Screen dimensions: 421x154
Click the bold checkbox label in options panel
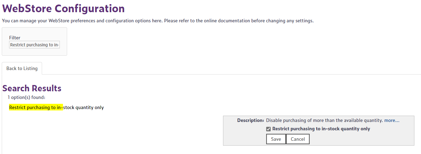(x=321, y=129)
